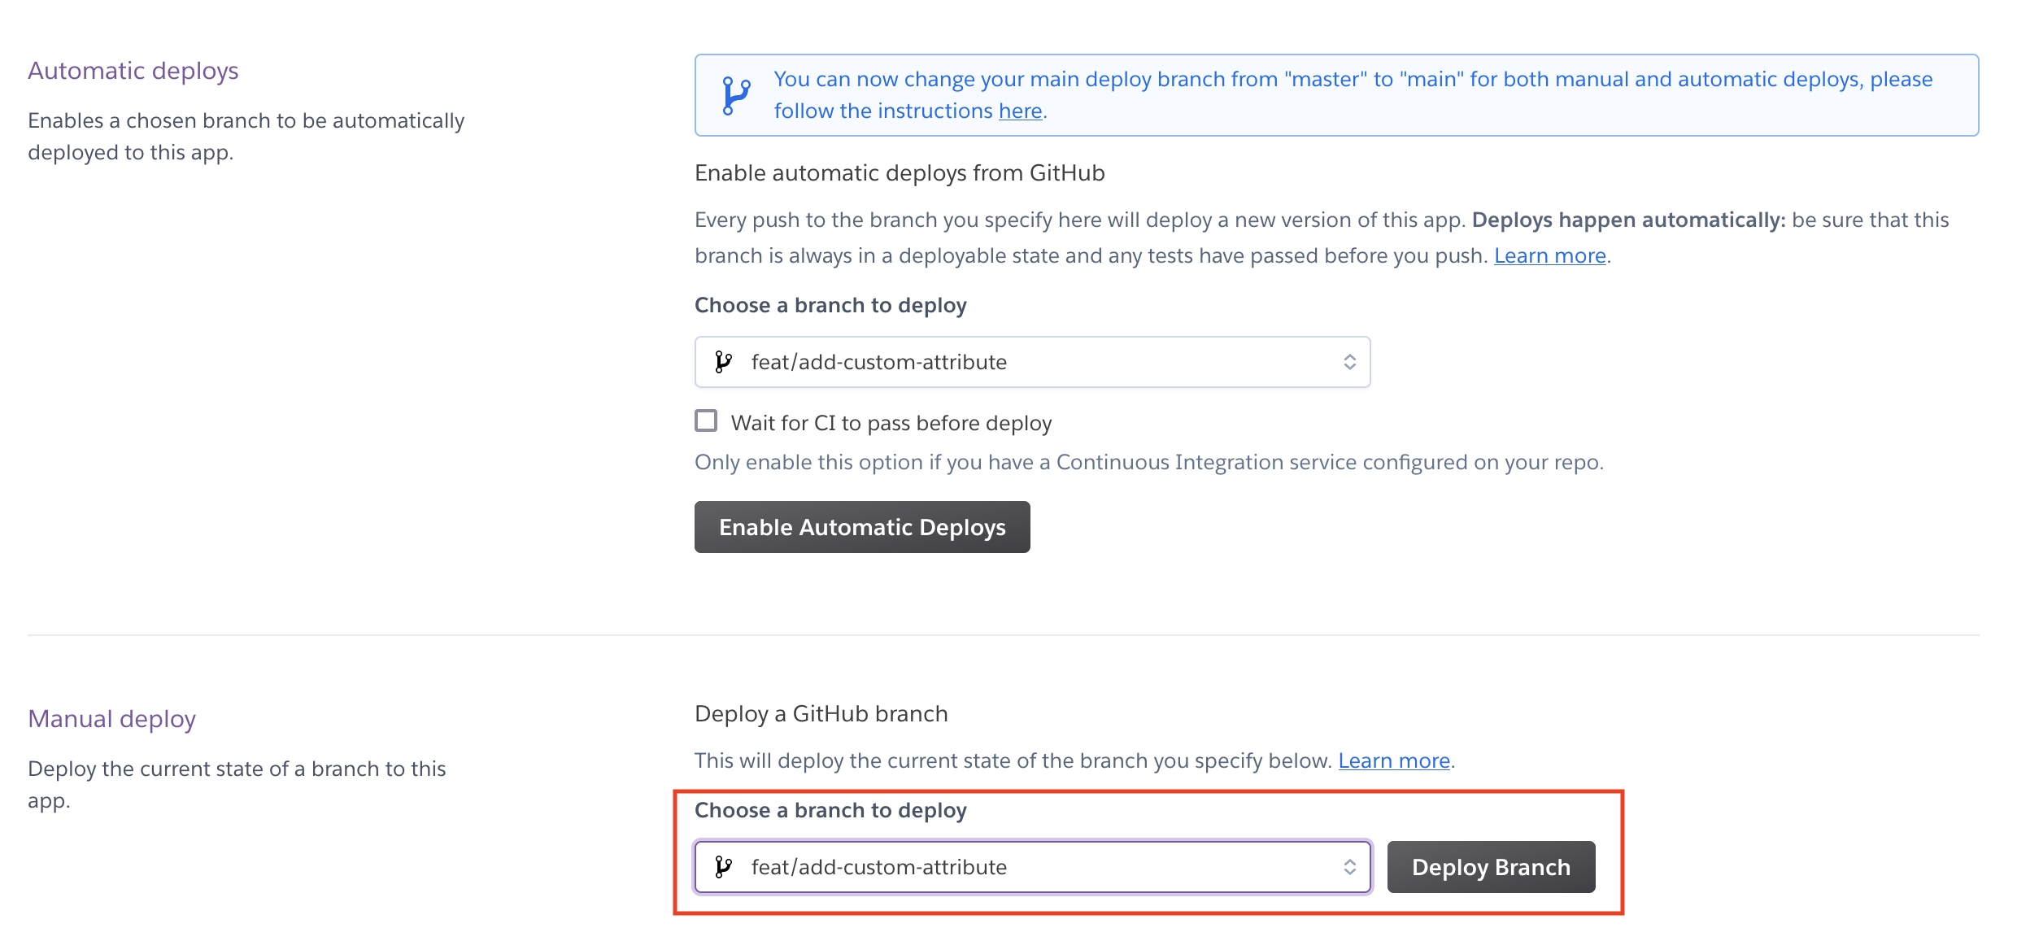Open Learn more link about automatic deploys
2017x941 pixels.
pyautogui.click(x=1549, y=255)
